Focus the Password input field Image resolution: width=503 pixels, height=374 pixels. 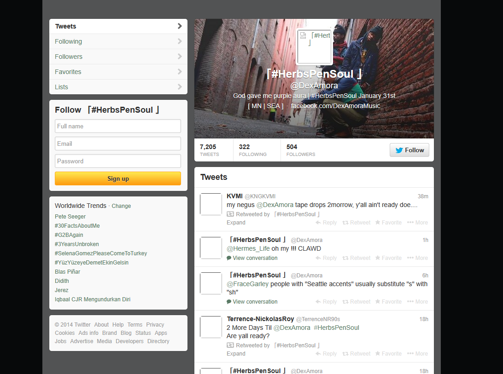point(118,161)
